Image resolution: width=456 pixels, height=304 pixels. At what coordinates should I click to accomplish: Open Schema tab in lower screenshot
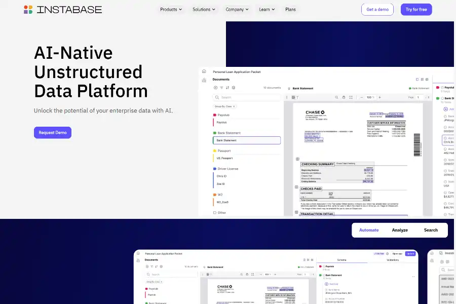tap(341, 260)
